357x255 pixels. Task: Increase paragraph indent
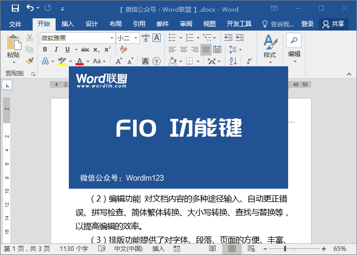point(240,38)
